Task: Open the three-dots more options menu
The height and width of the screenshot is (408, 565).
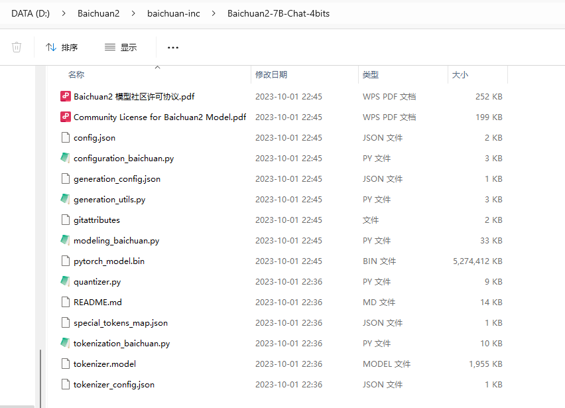Action: tap(173, 48)
